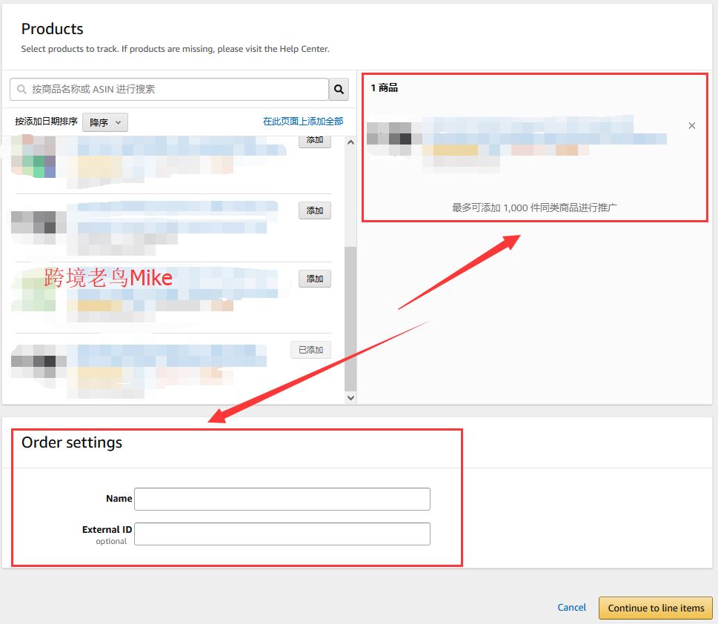Click the 1 商品 count label

tap(384, 87)
